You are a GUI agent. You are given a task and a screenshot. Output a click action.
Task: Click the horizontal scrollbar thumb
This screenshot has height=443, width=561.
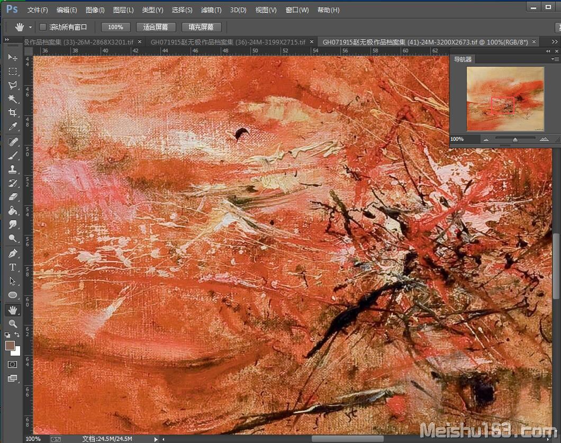(x=347, y=439)
